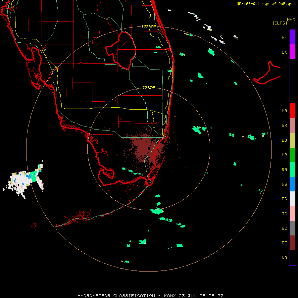Viewport: 298px width, 298px height.
Task: Click the UK legend label
Action: pos(284,52)
